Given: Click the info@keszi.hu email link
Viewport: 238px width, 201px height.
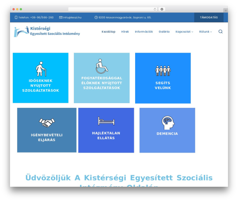Looking at the screenshot, I should 72,18.
